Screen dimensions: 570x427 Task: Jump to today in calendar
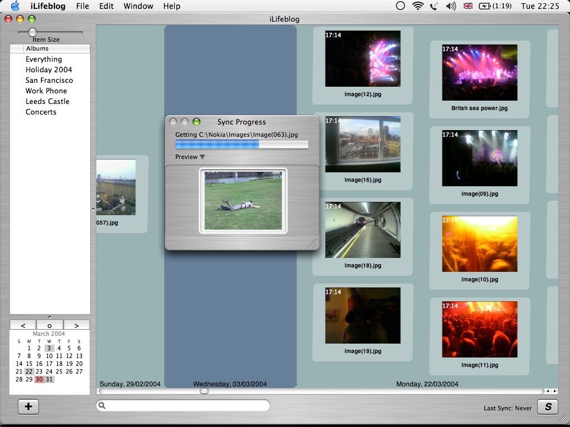(50, 325)
